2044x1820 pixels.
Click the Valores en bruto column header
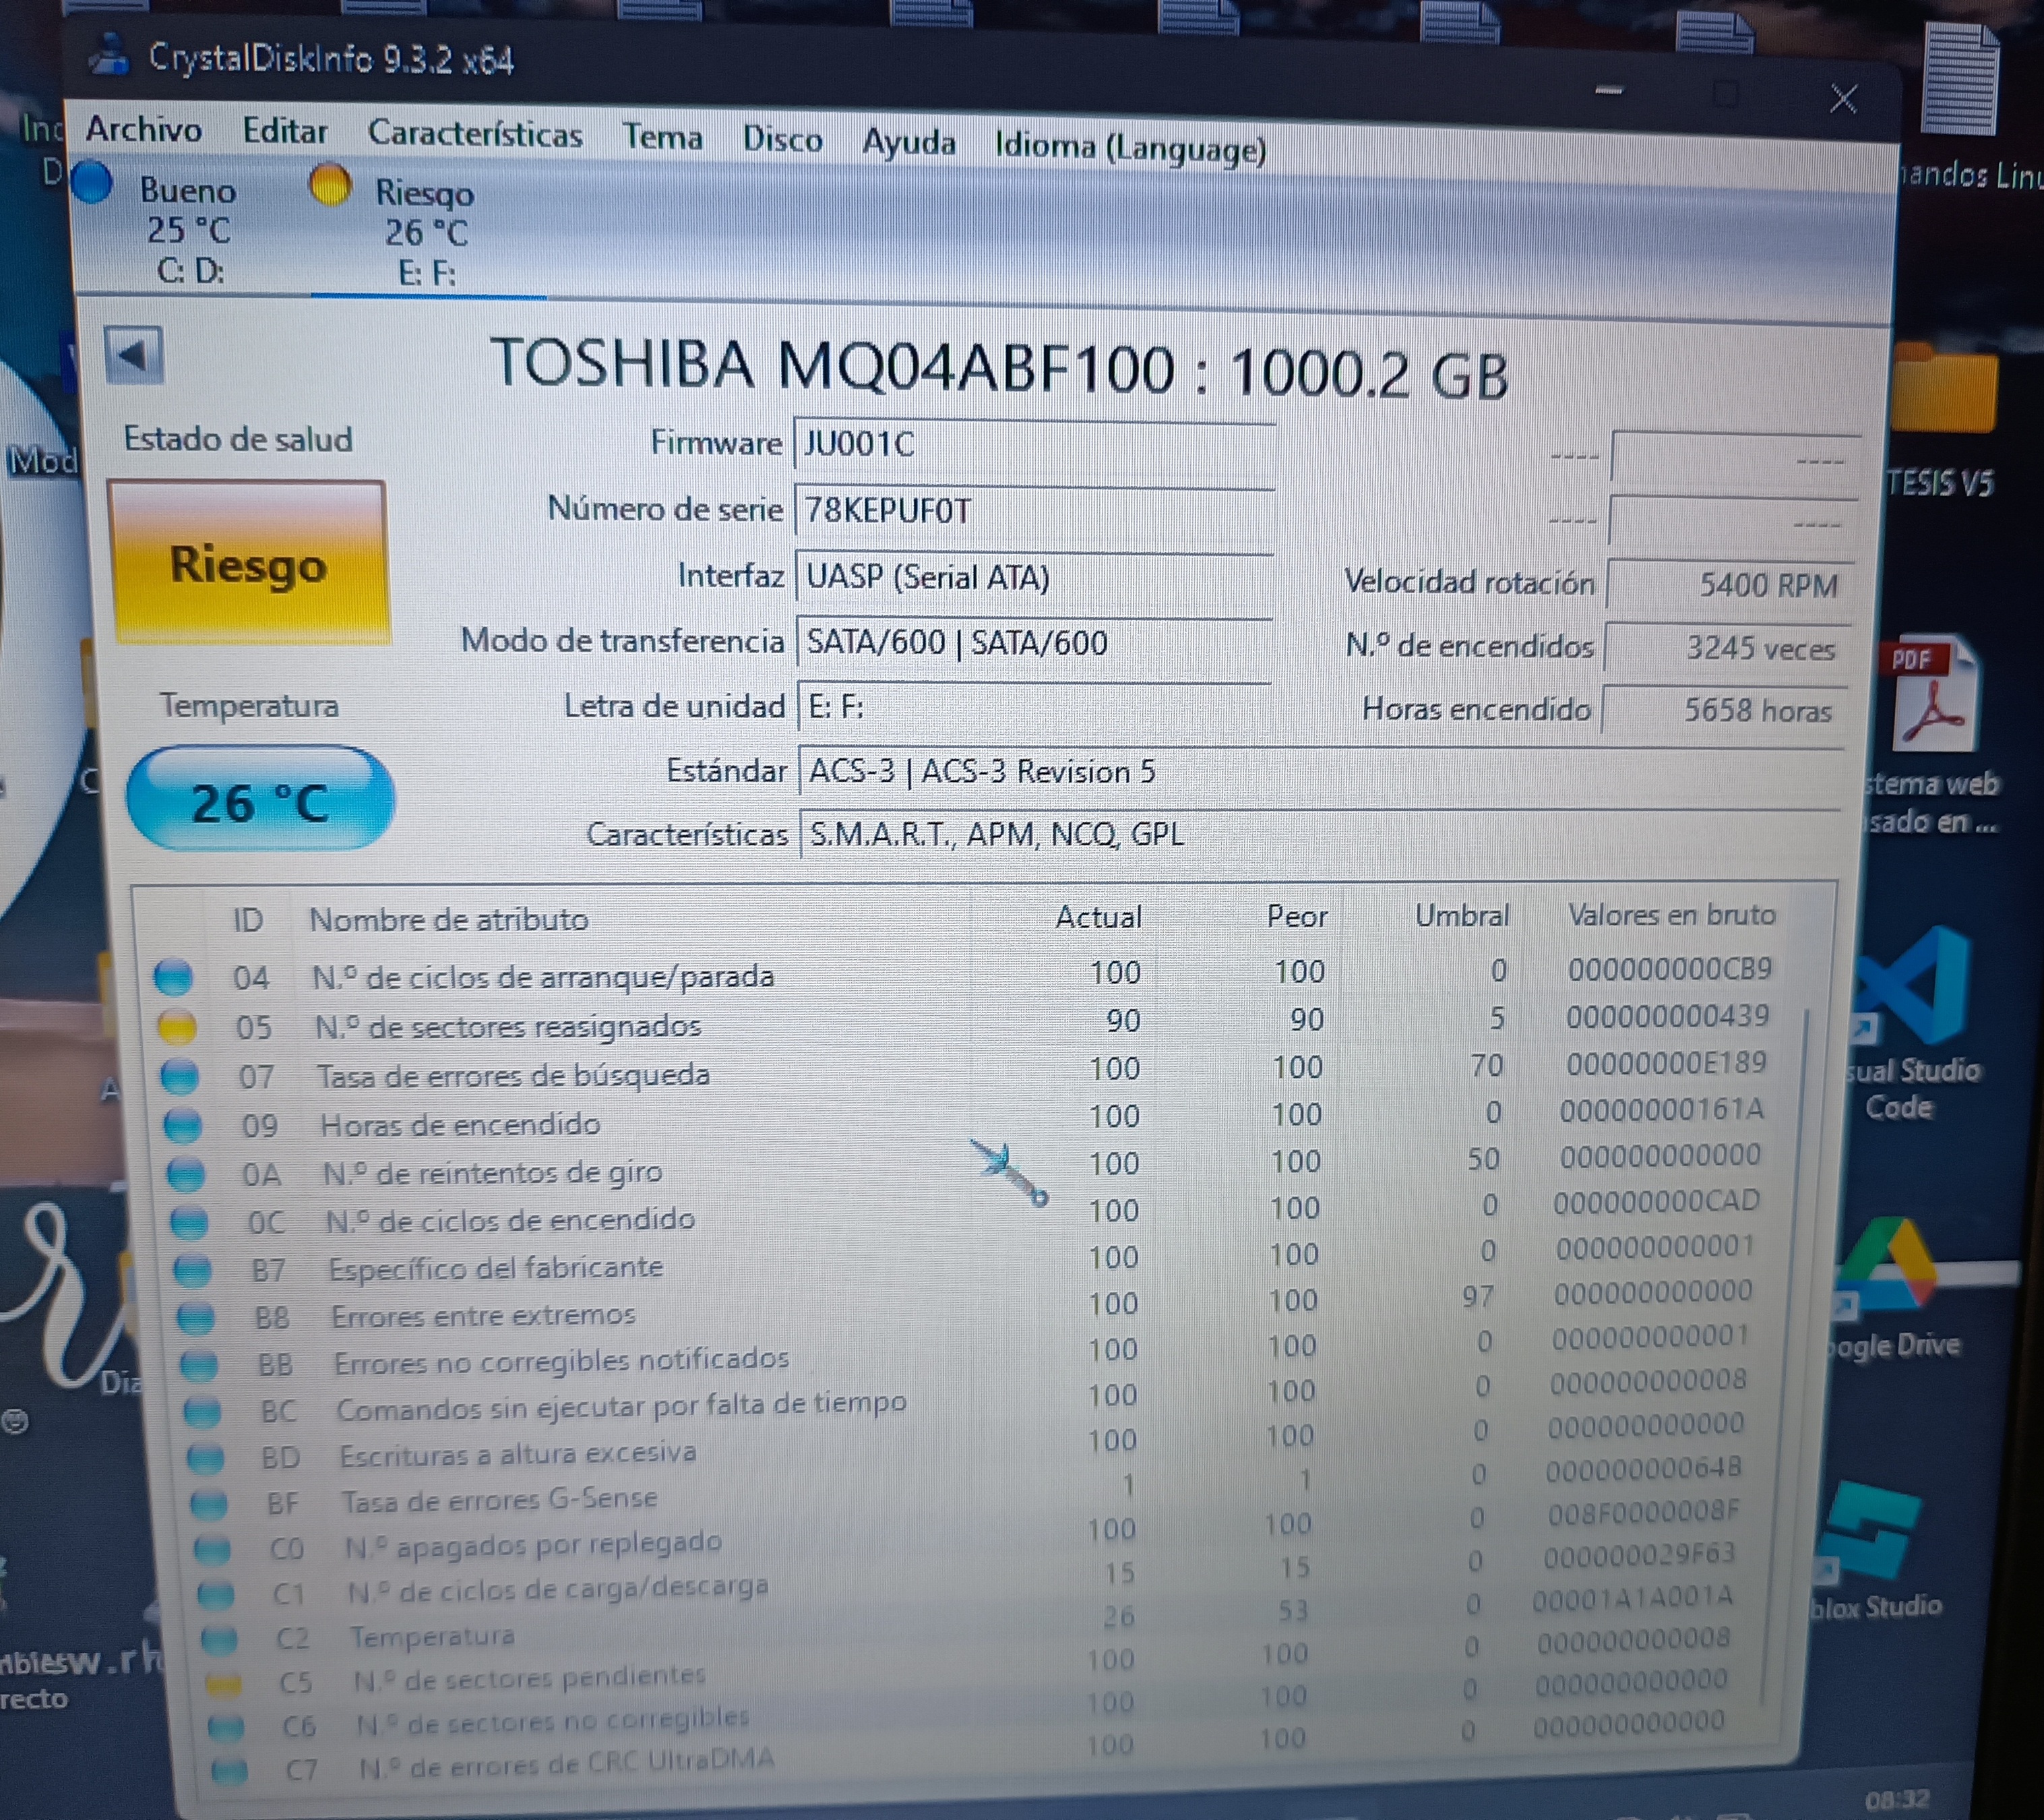pos(1671,915)
